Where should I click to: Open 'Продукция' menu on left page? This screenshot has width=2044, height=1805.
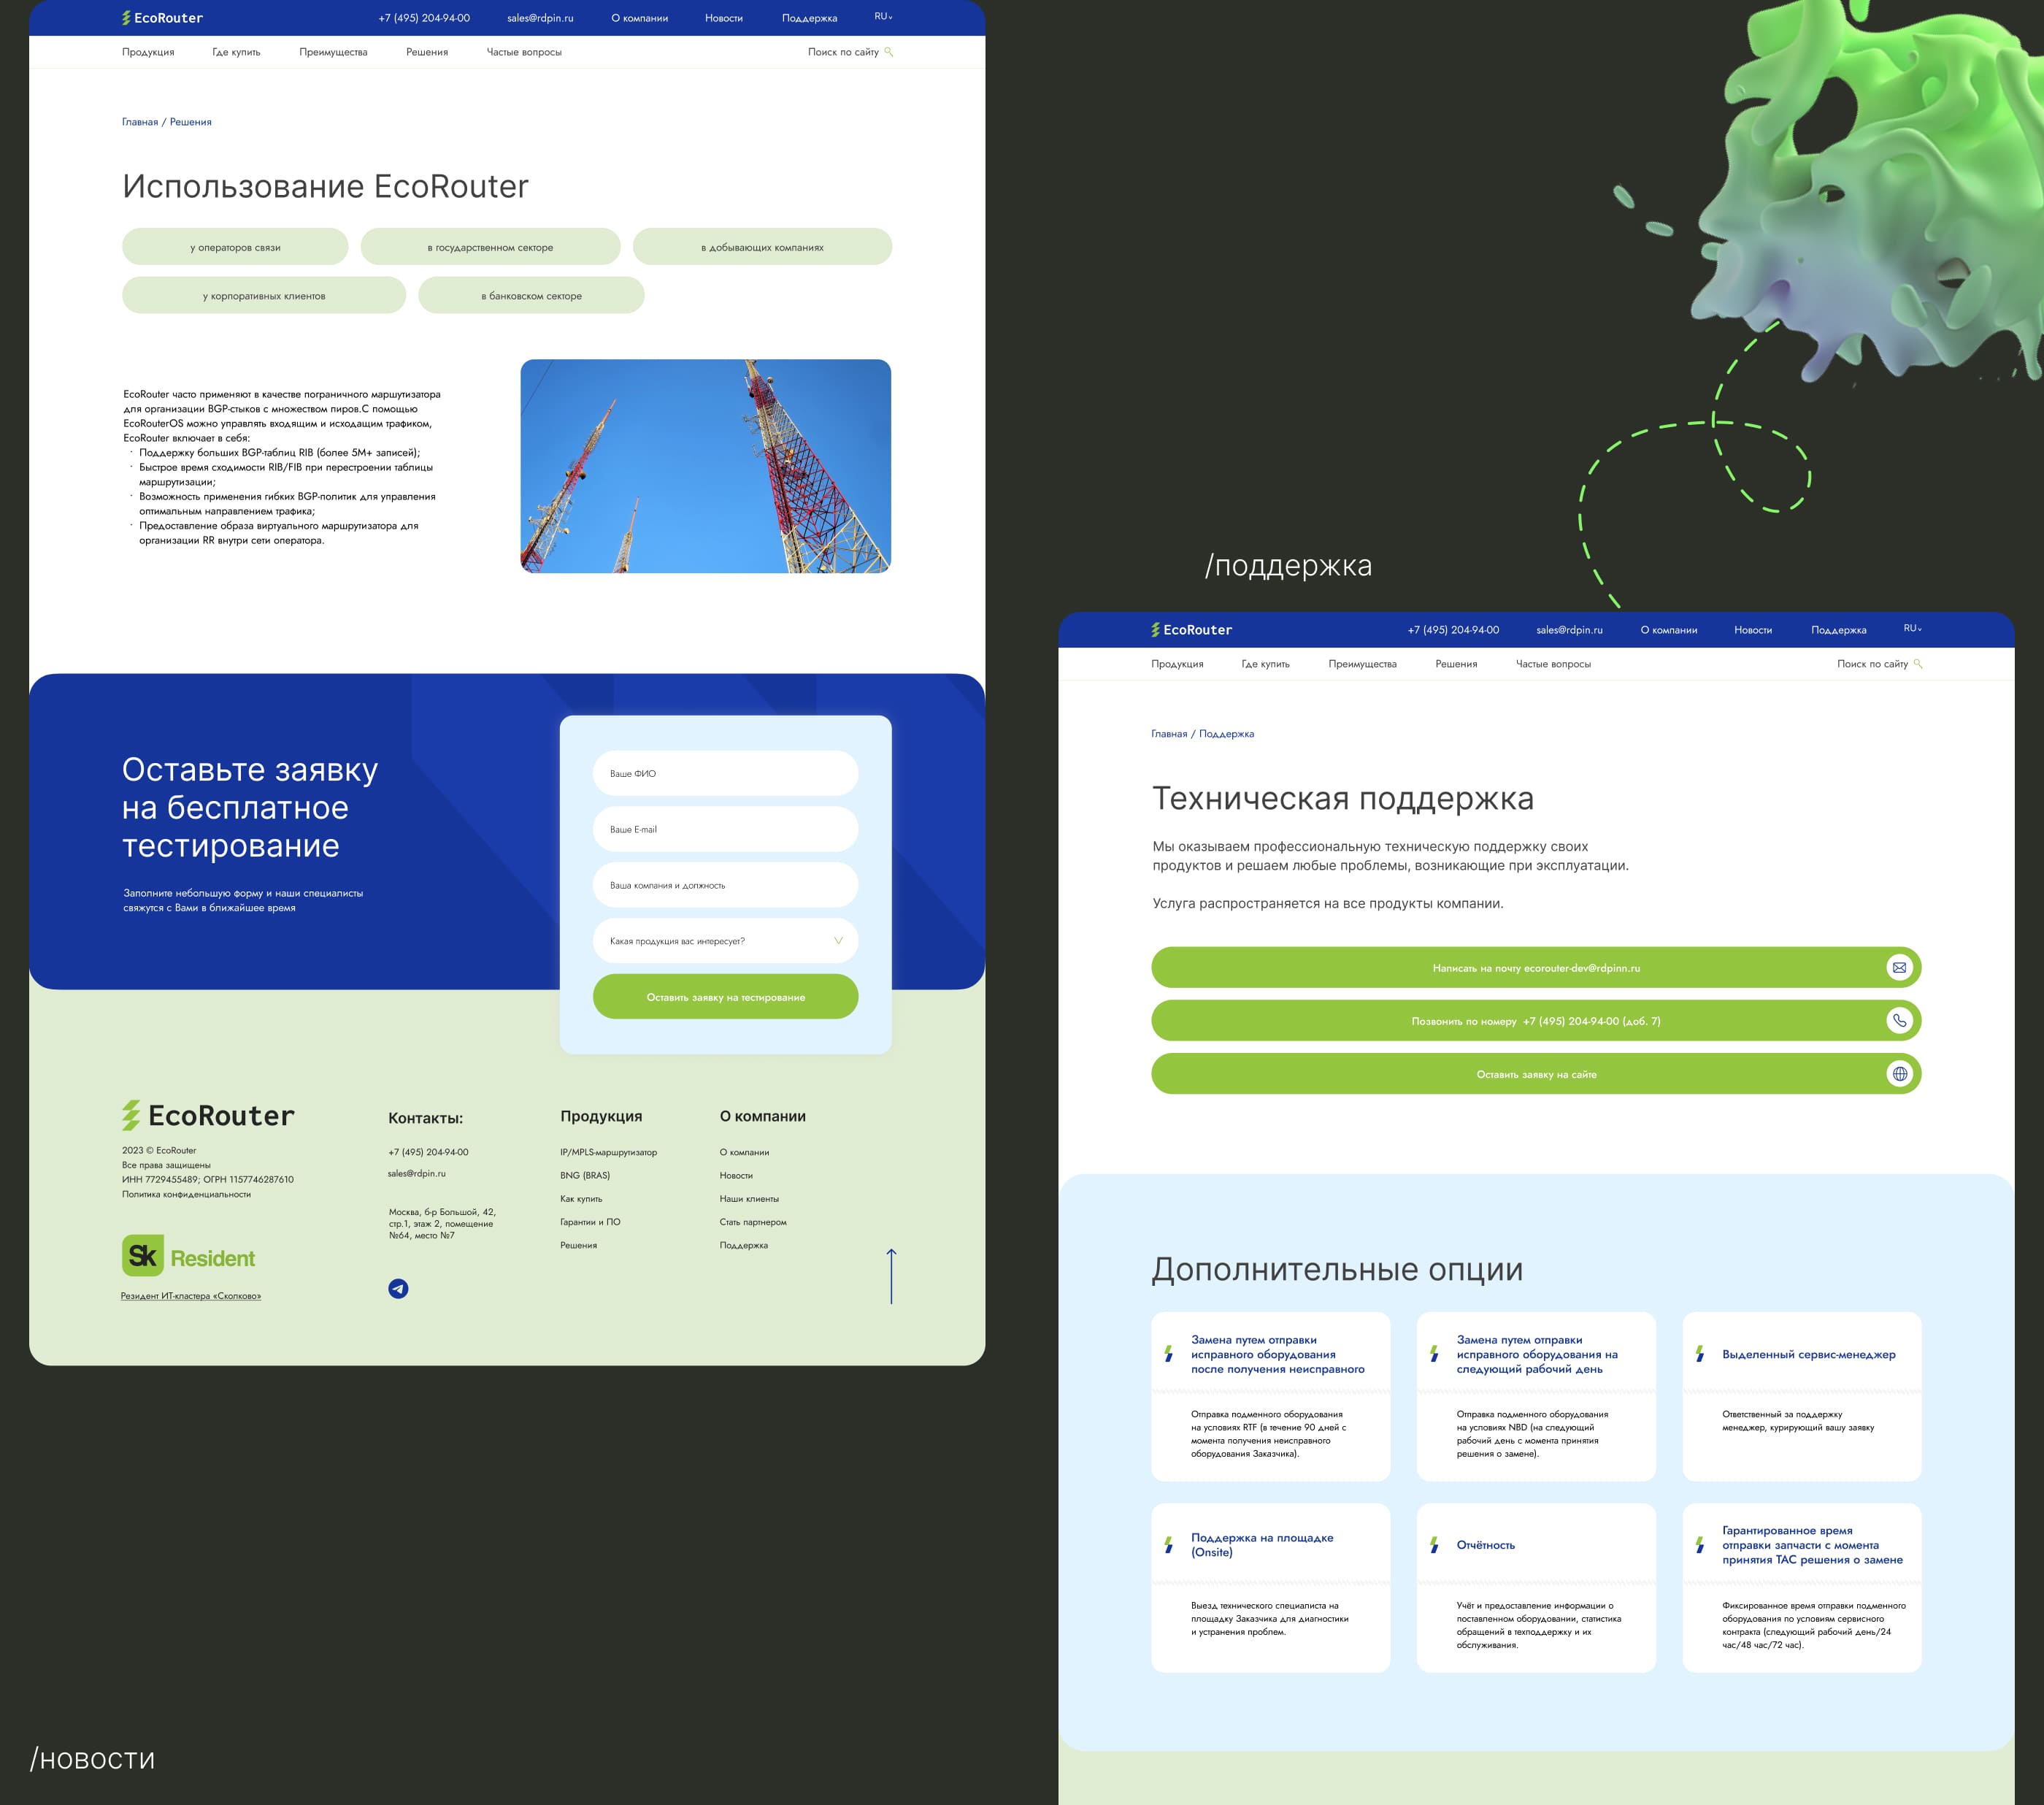(148, 52)
